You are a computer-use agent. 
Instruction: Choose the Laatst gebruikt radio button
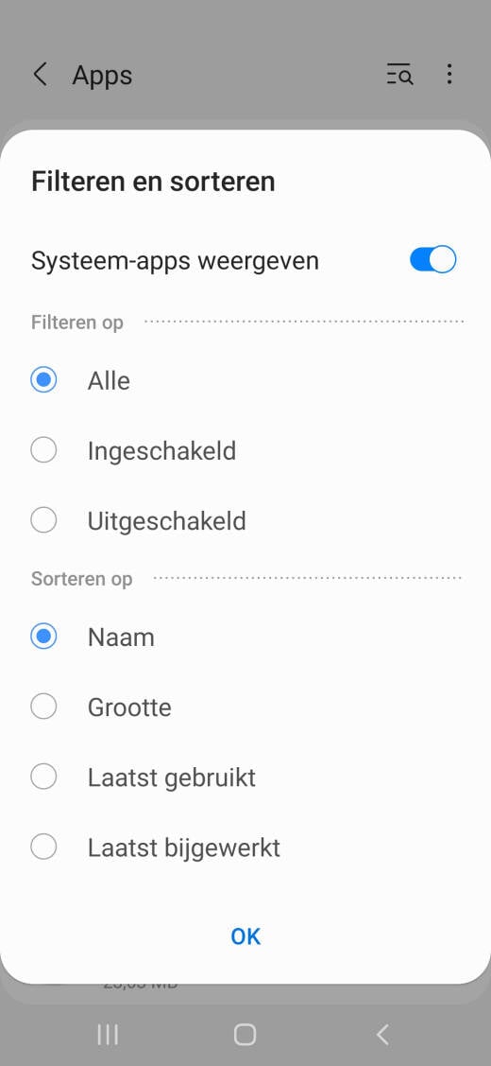(x=43, y=778)
